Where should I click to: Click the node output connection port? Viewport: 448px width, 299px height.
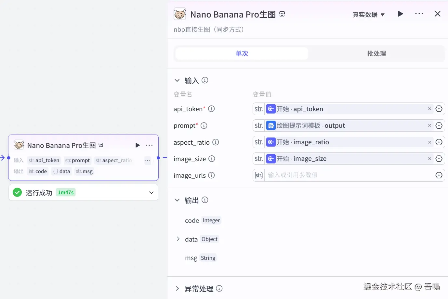(158, 158)
